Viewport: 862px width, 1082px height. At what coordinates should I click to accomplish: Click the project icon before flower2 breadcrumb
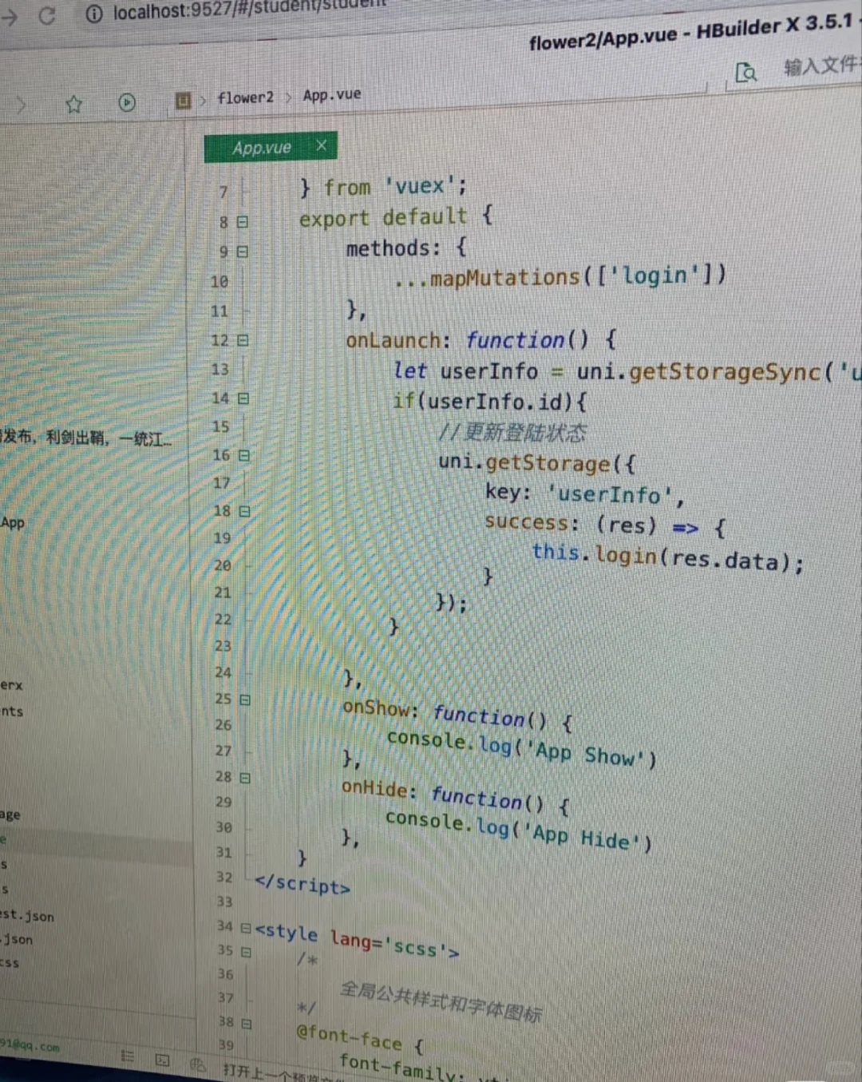(x=184, y=101)
